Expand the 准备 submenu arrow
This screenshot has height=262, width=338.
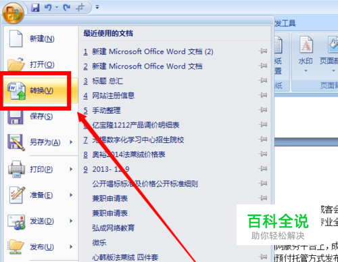click(71, 195)
